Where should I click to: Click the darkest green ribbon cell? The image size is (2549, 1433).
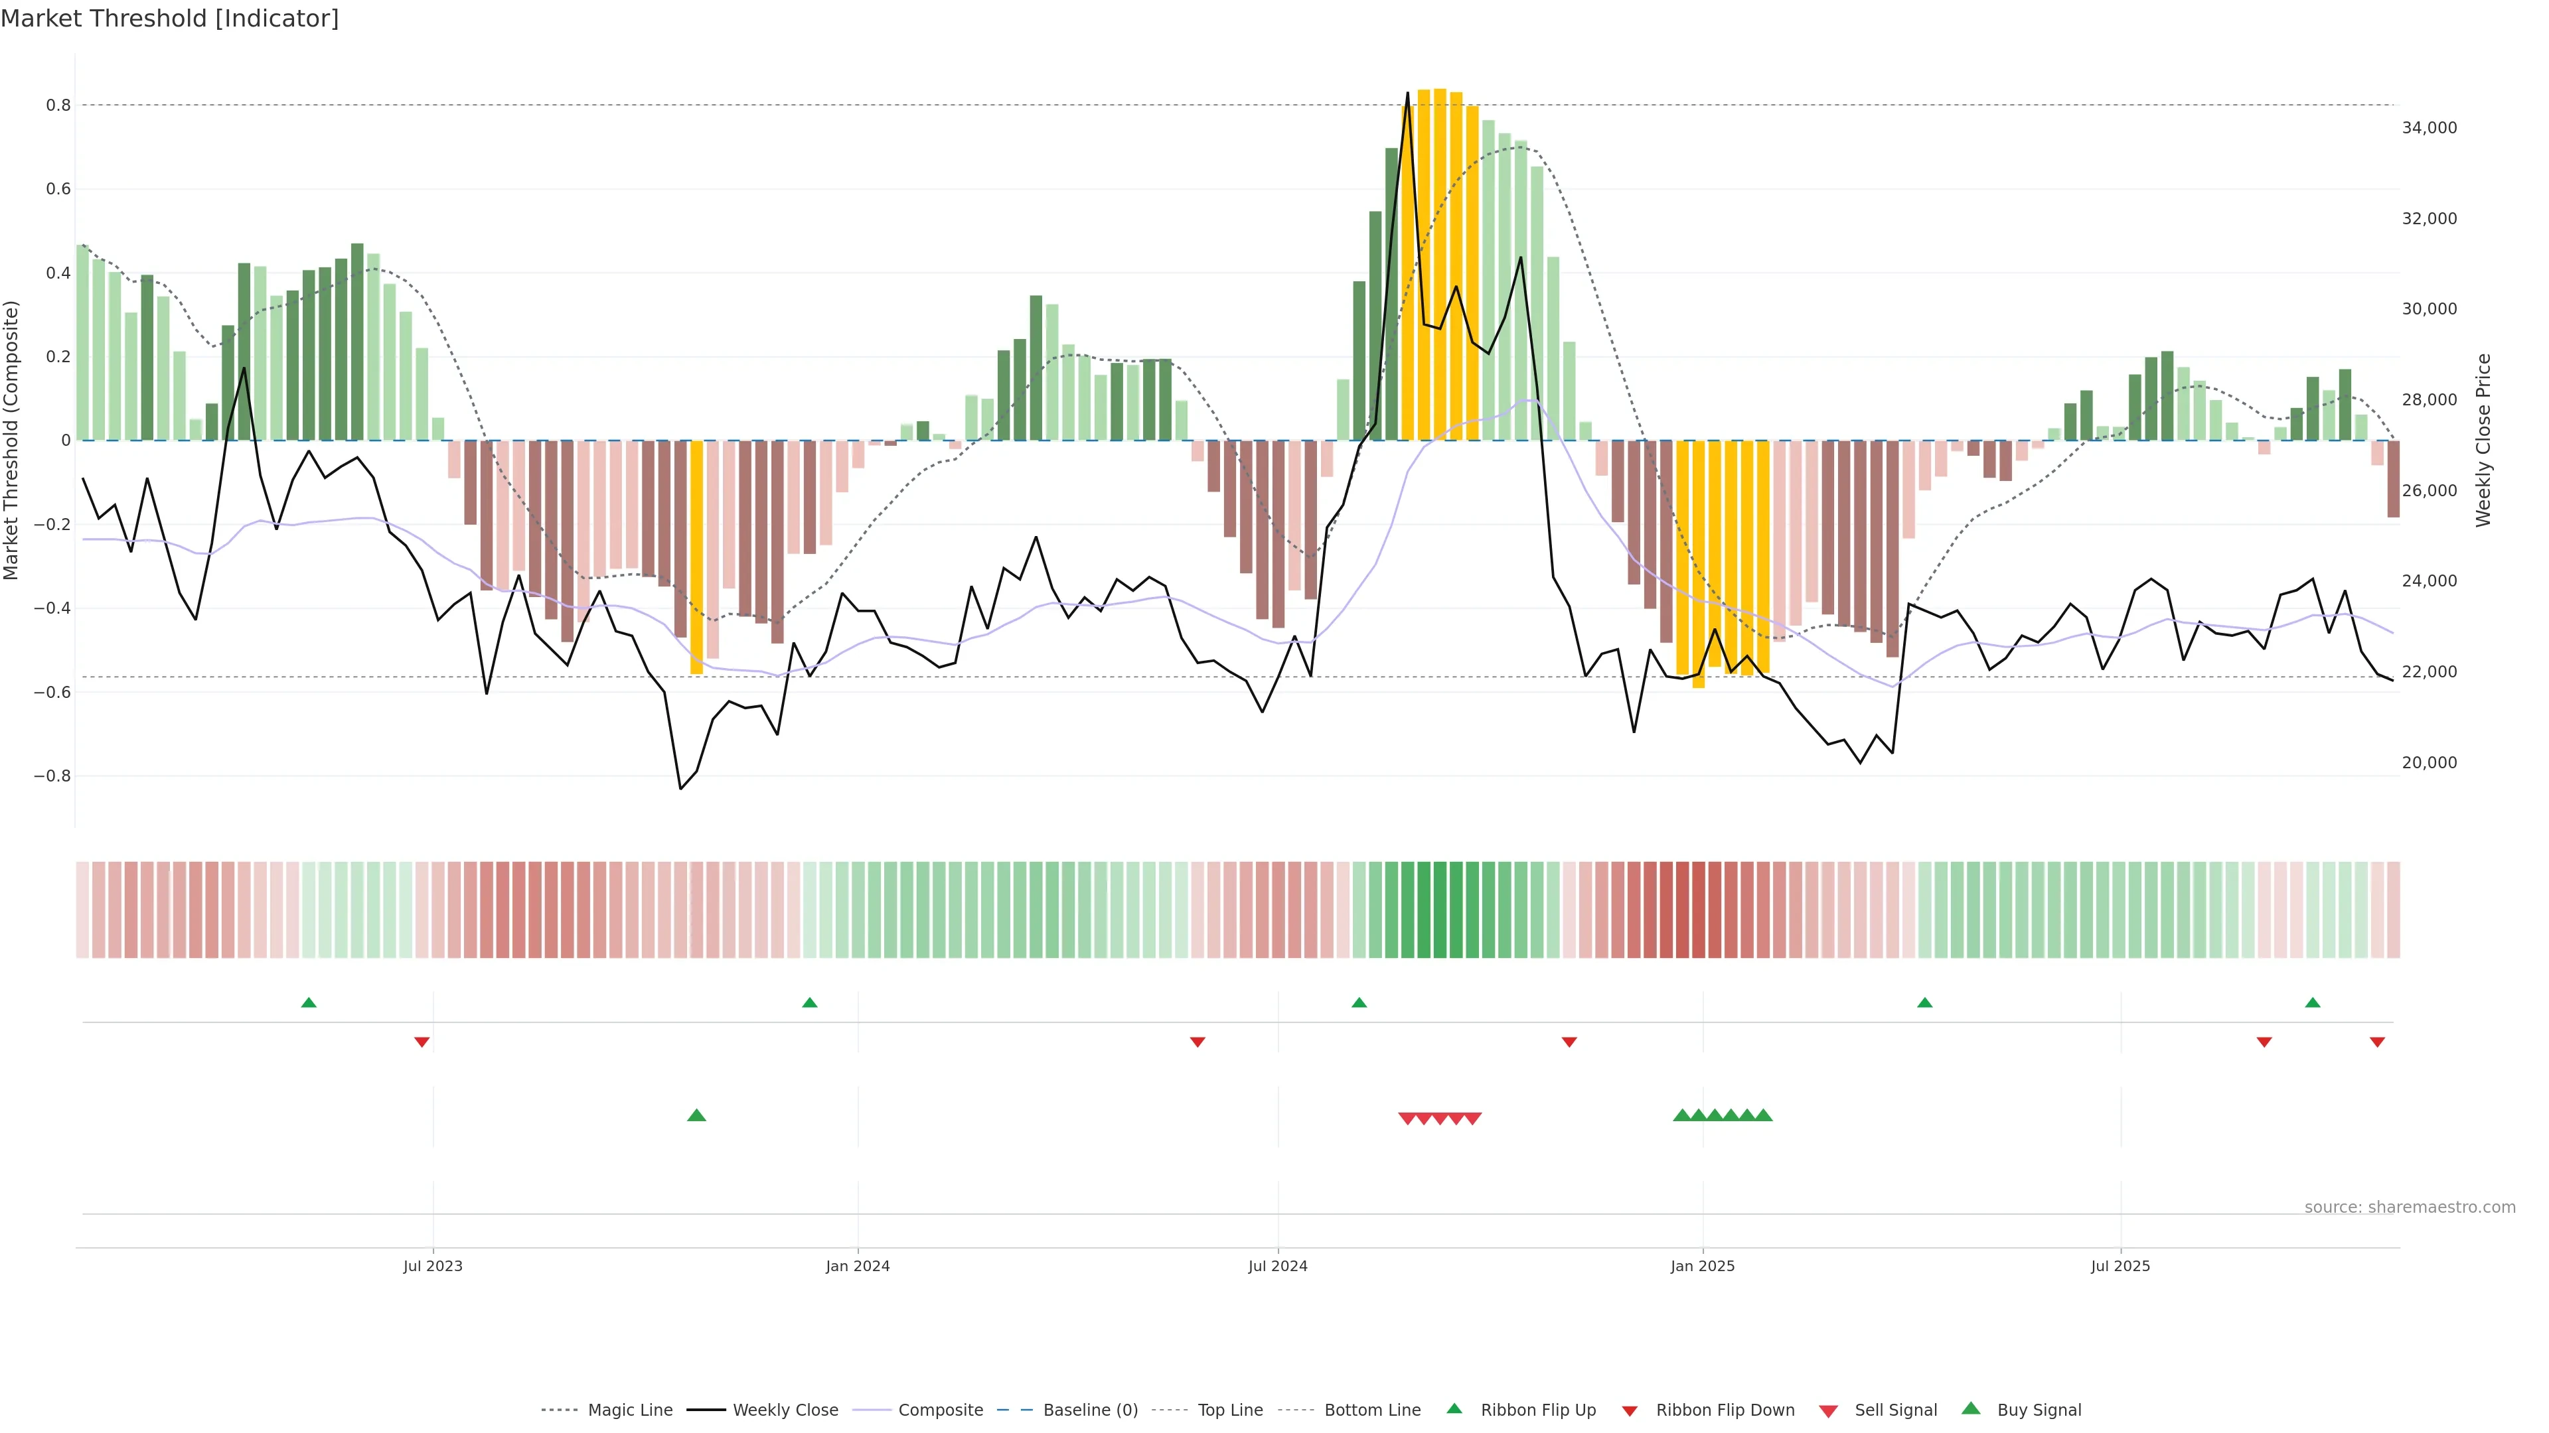1440,910
